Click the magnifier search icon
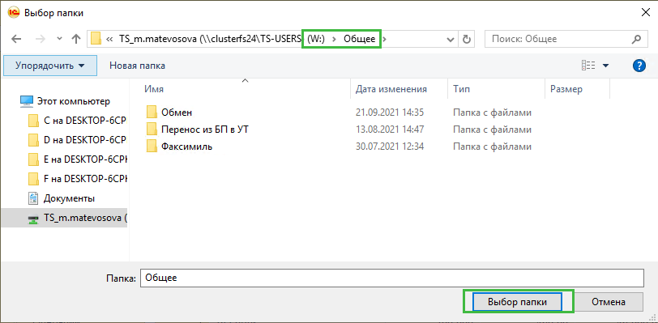The image size is (658, 323). [x=636, y=40]
